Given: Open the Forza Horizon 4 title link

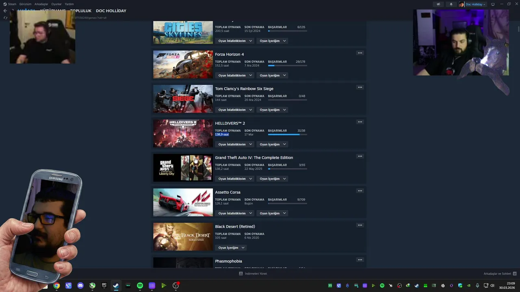Looking at the screenshot, I should coord(230,54).
